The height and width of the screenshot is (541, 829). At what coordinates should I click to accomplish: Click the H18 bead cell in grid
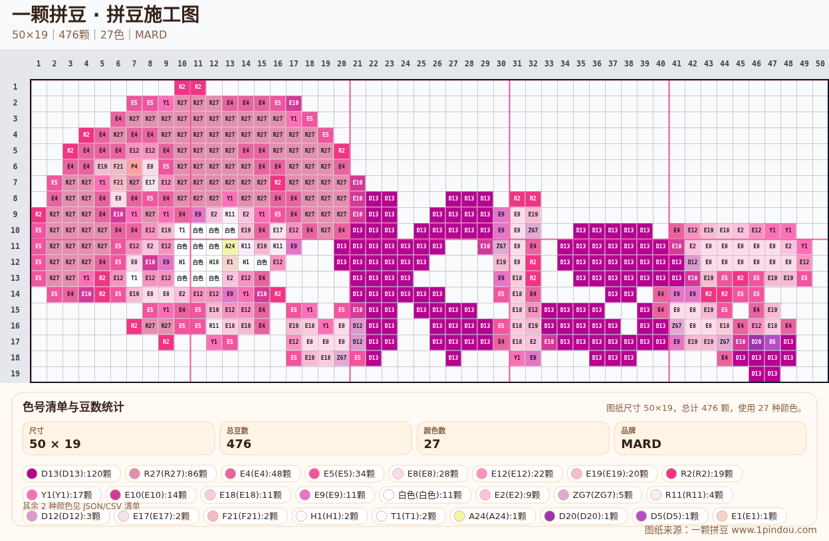pyautogui.click(x=214, y=262)
